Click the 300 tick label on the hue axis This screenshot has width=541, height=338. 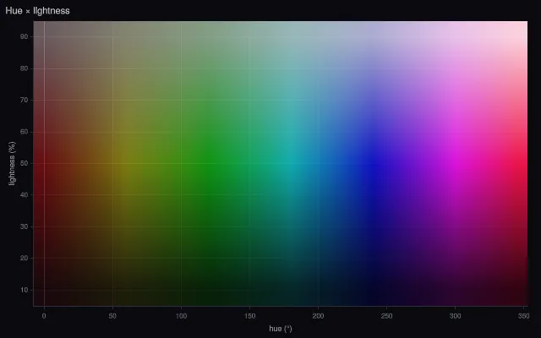pyautogui.click(x=455, y=316)
